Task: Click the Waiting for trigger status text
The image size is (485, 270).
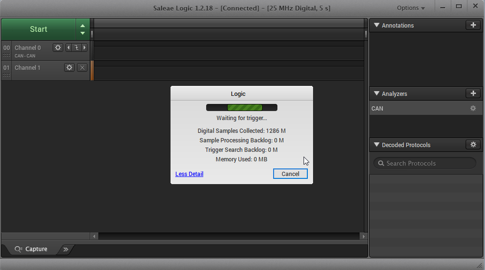Action: (242, 118)
